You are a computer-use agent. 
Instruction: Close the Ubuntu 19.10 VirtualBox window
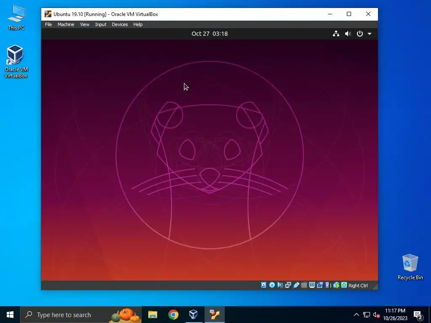point(368,14)
